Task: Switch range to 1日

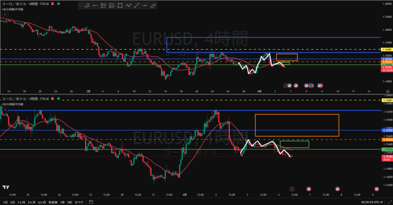Action: click(x=5, y=202)
